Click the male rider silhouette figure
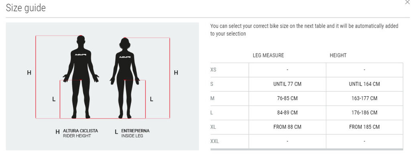This screenshot has width=411, height=155. (81, 77)
